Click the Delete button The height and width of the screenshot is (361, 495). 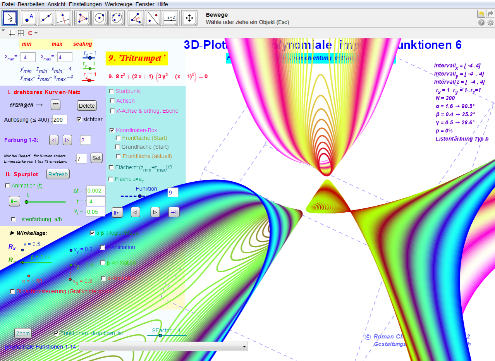click(87, 106)
